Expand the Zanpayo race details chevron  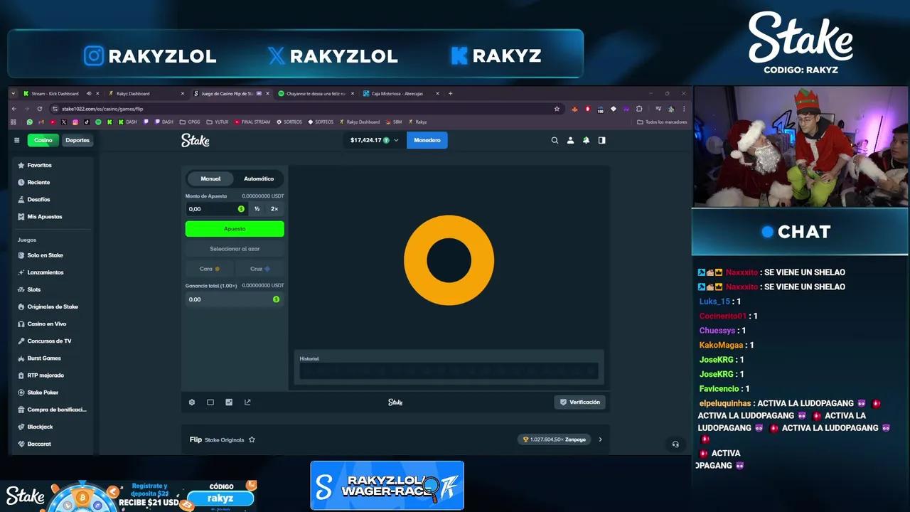click(600, 439)
